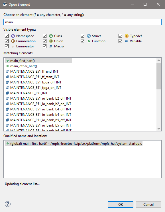The height and width of the screenshot is (212, 165).
Task: Click the blue Struct type icon
Action: [89, 36]
